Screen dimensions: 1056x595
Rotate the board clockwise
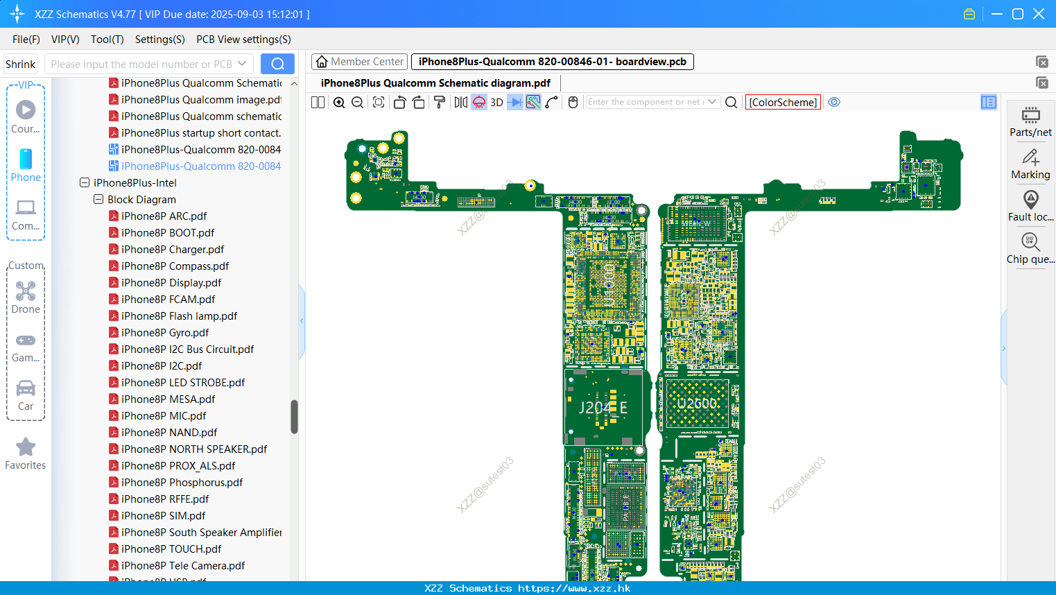click(x=419, y=102)
